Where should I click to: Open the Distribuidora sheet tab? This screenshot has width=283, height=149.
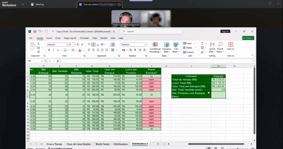click(x=120, y=144)
